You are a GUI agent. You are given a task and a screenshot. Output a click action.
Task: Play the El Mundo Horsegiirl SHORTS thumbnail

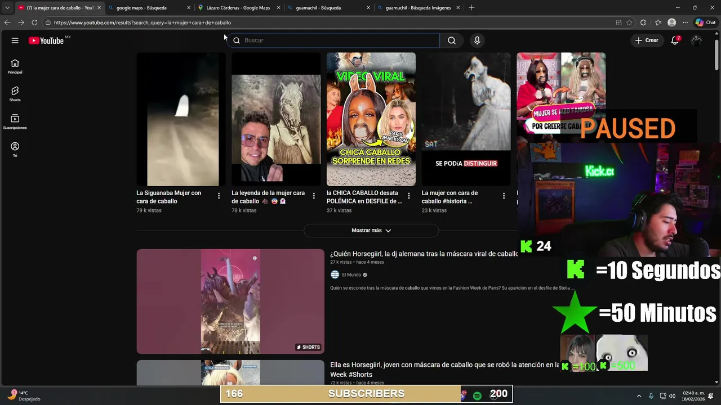coord(230,301)
